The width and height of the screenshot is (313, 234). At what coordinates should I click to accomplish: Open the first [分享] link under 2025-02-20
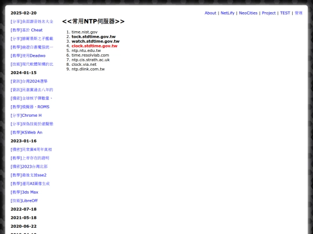pos(32,21)
